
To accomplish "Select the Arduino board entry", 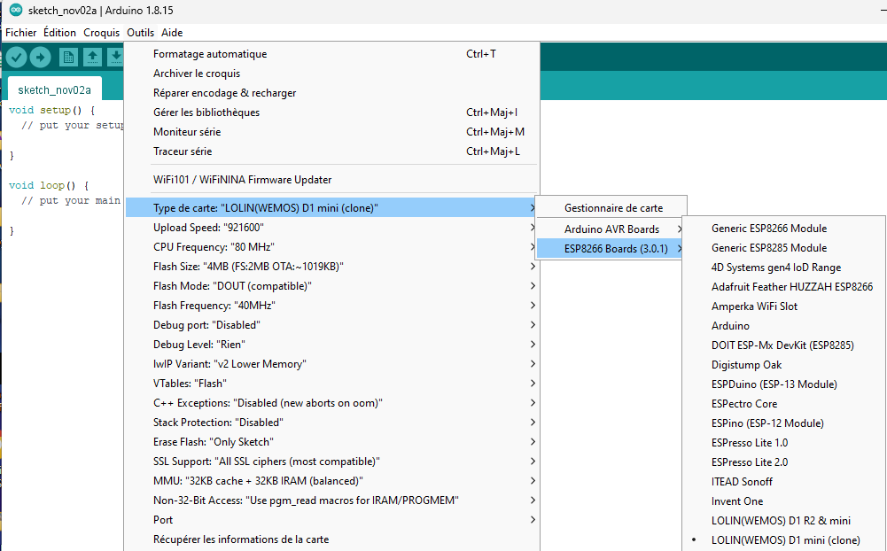I will pyautogui.click(x=783, y=326).
